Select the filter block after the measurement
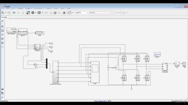The image size is (188, 105). coord(177,64)
